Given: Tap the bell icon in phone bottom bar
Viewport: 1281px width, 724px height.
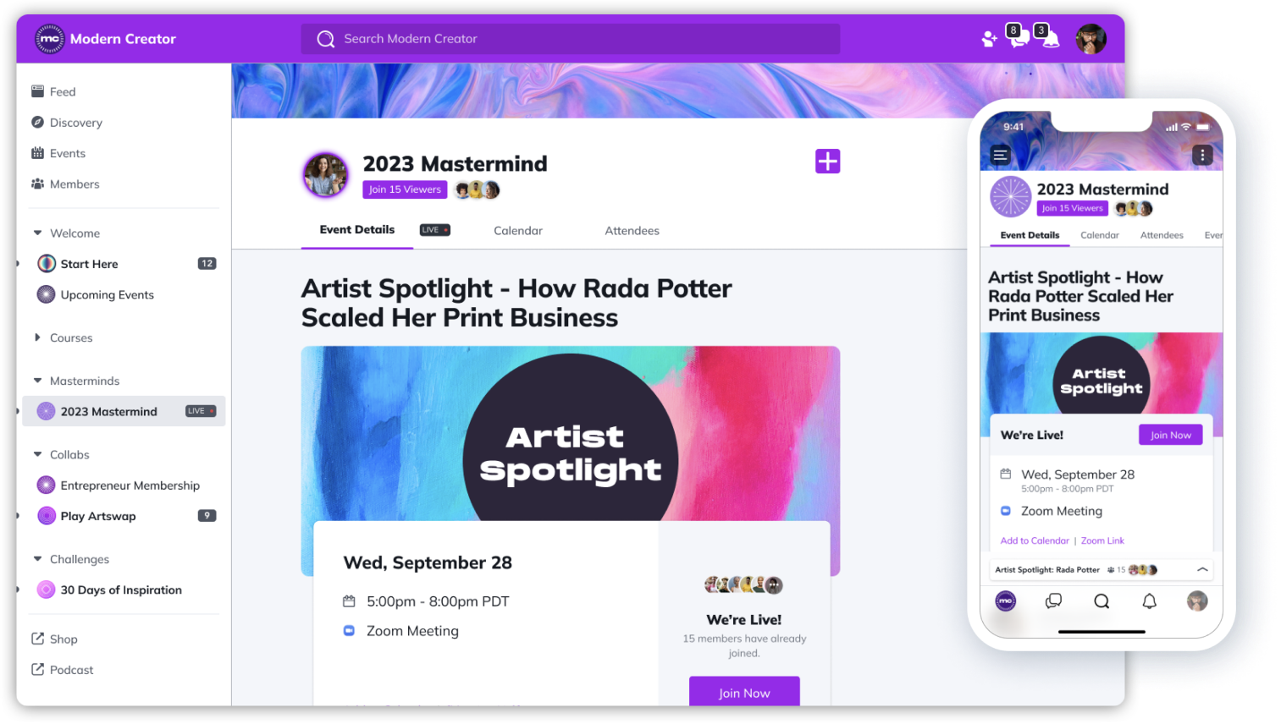Looking at the screenshot, I should [x=1149, y=601].
